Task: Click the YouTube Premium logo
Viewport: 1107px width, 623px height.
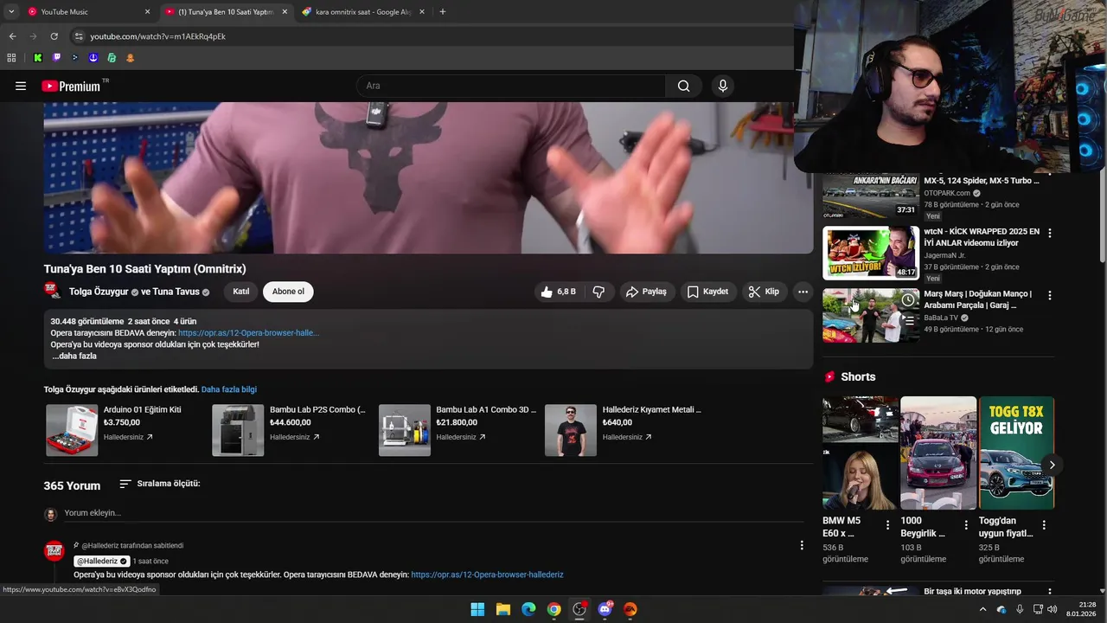Action: point(71,86)
